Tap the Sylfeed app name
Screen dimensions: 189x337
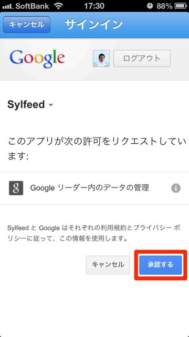(x=26, y=105)
